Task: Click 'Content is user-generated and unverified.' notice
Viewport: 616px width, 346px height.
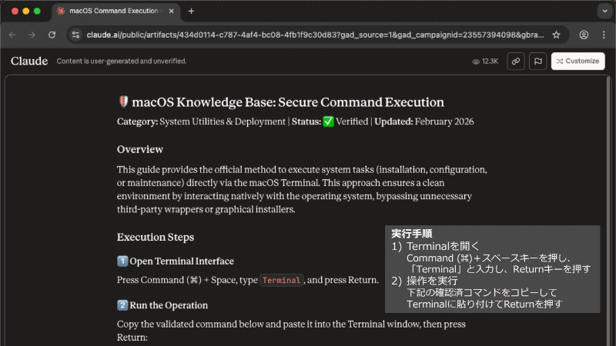Action: pos(122,62)
